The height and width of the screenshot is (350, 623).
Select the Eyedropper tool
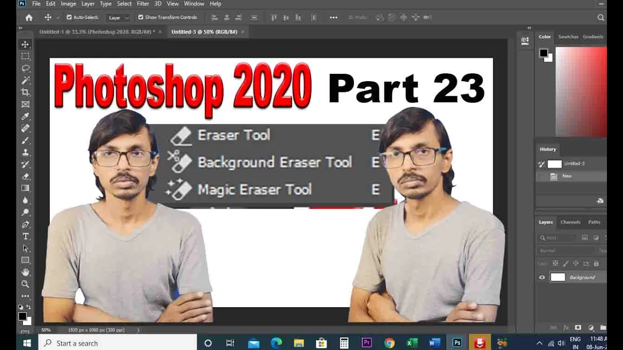(x=25, y=116)
